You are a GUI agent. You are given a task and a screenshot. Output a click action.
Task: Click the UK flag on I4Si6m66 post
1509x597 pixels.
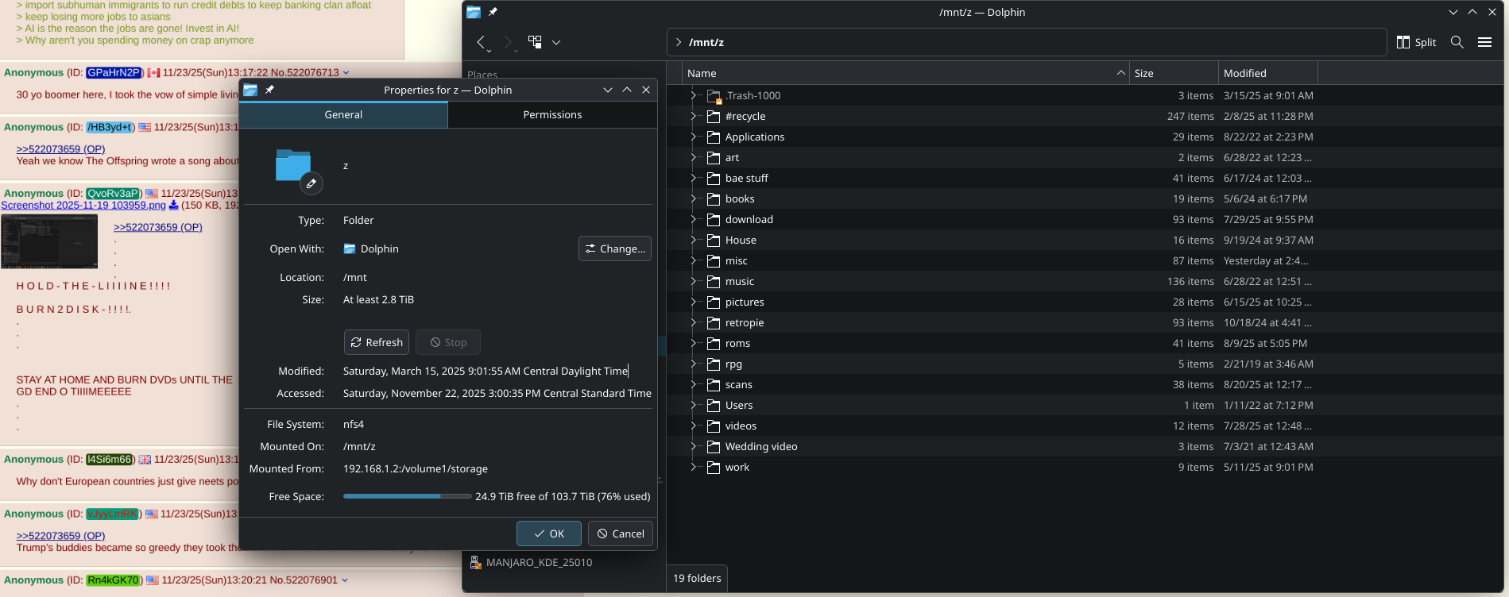pos(145,459)
